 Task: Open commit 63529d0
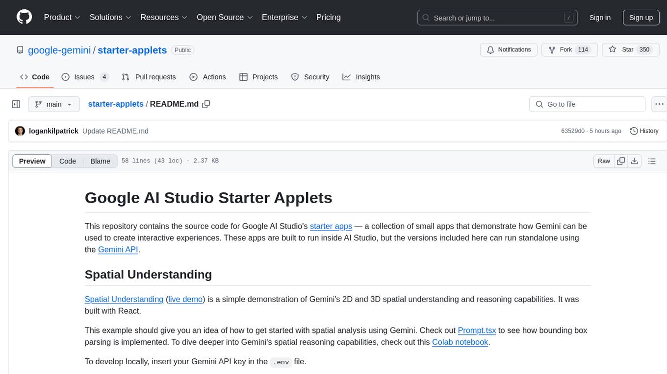click(573, 131)
